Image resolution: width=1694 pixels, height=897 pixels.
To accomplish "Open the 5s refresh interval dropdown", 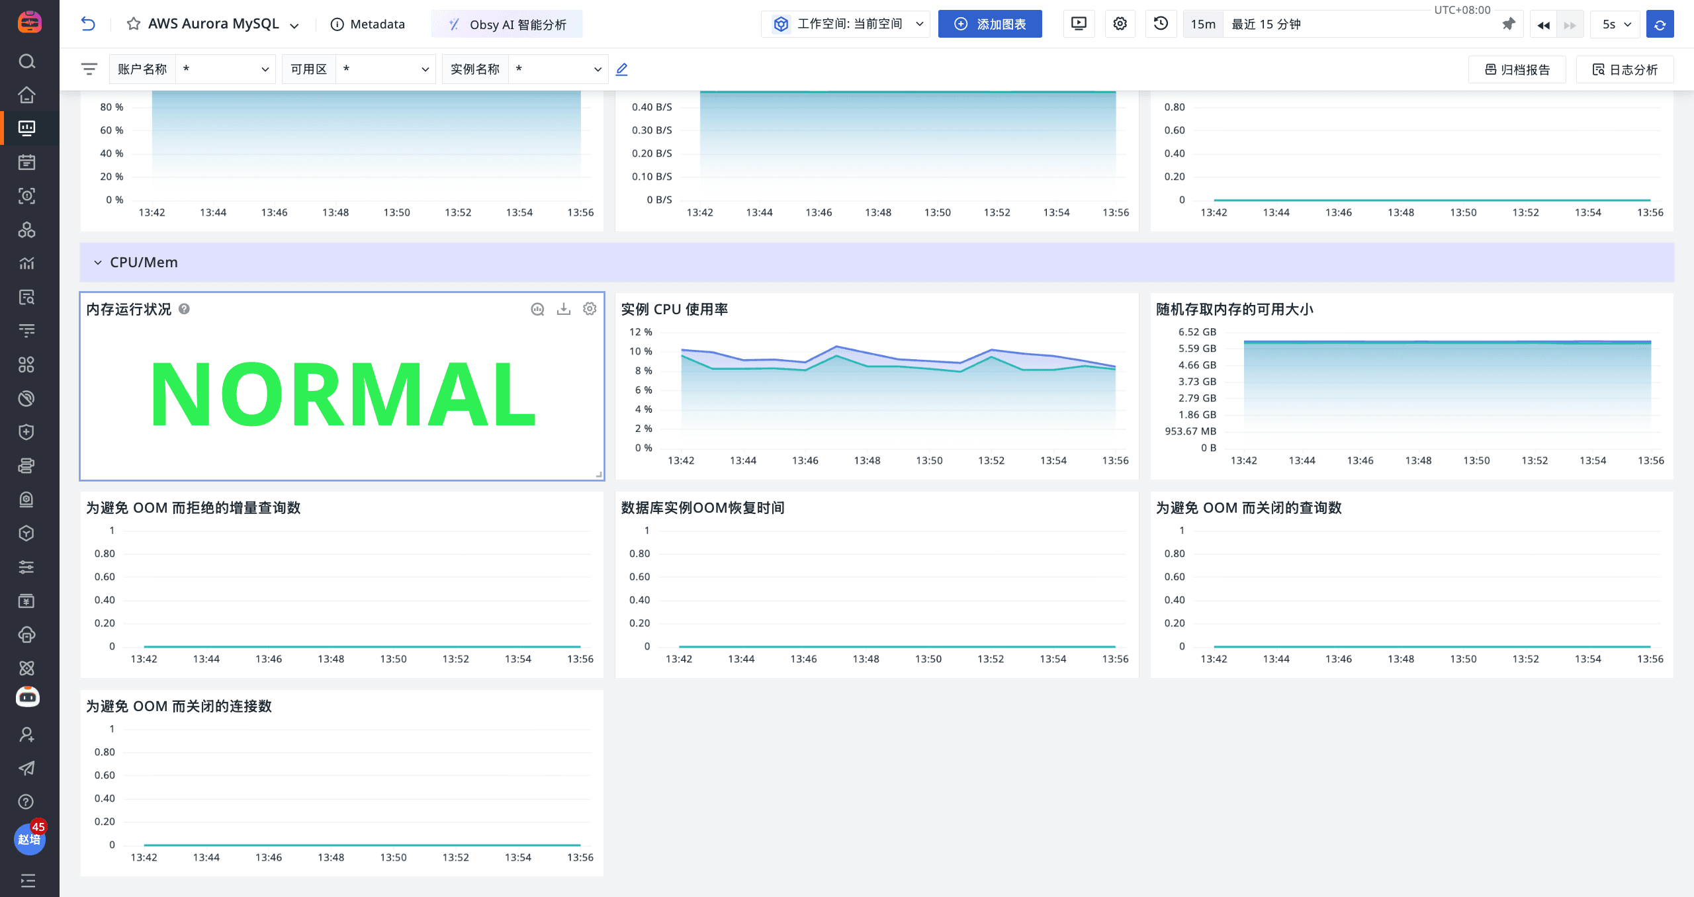I will tap(1615, 24).
